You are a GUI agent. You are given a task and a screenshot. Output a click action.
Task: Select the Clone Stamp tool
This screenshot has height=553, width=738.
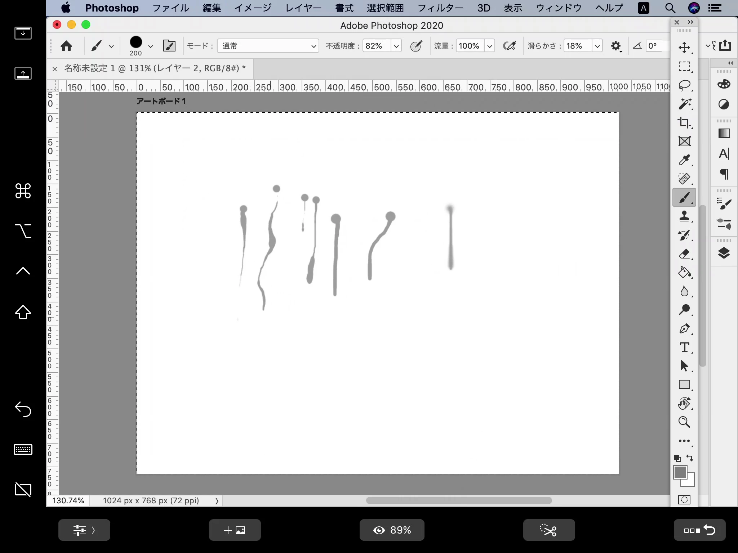pos(684,216)
